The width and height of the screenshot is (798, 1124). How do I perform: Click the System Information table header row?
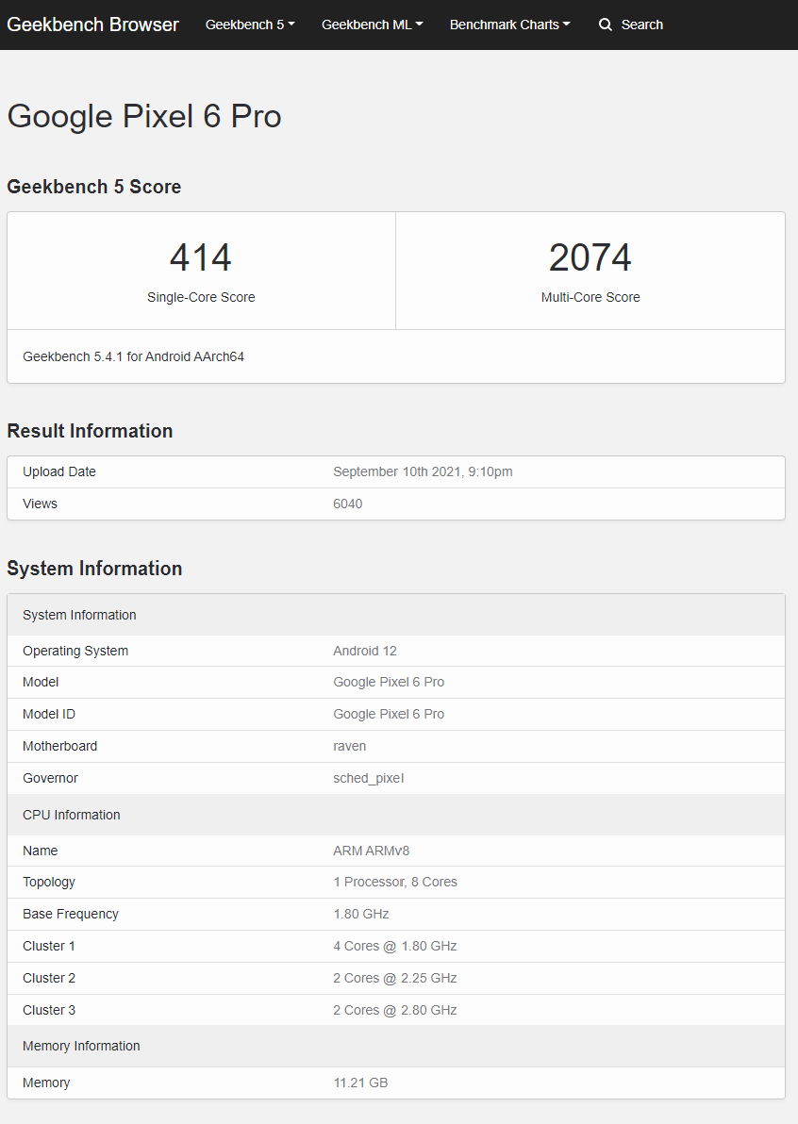tap(396, 615)
